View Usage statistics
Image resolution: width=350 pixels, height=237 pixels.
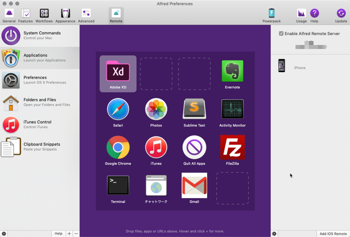(x=301, y=15)
